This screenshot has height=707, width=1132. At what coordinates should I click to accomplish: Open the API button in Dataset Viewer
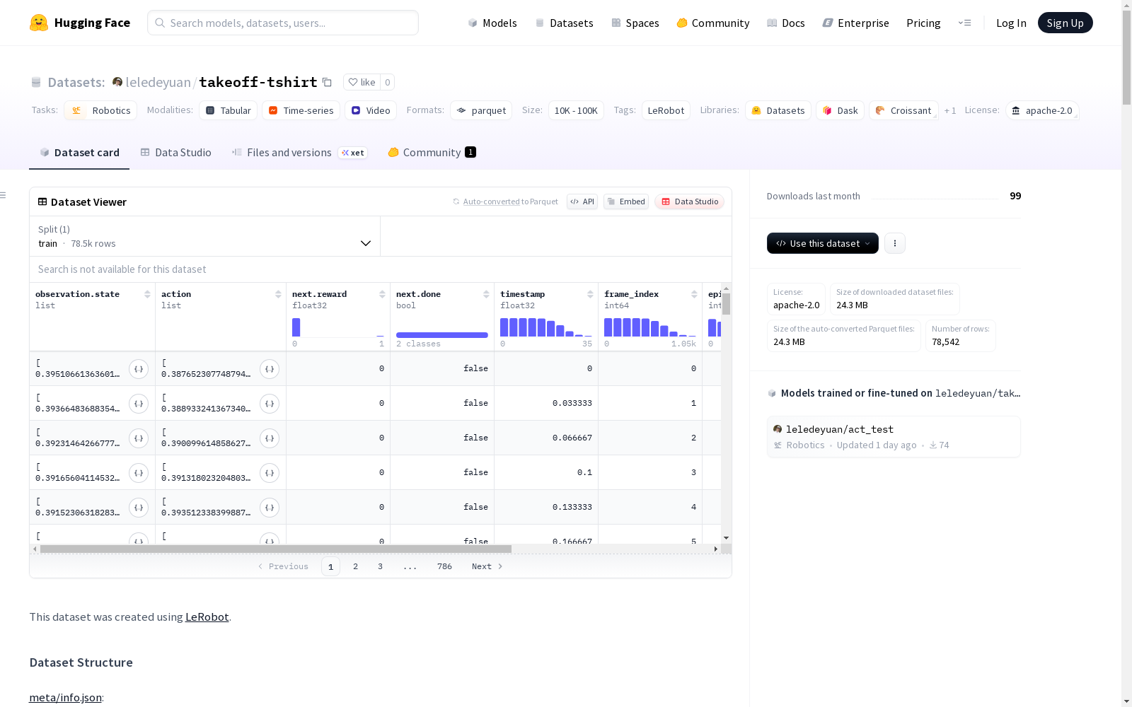tap(582, 201)
